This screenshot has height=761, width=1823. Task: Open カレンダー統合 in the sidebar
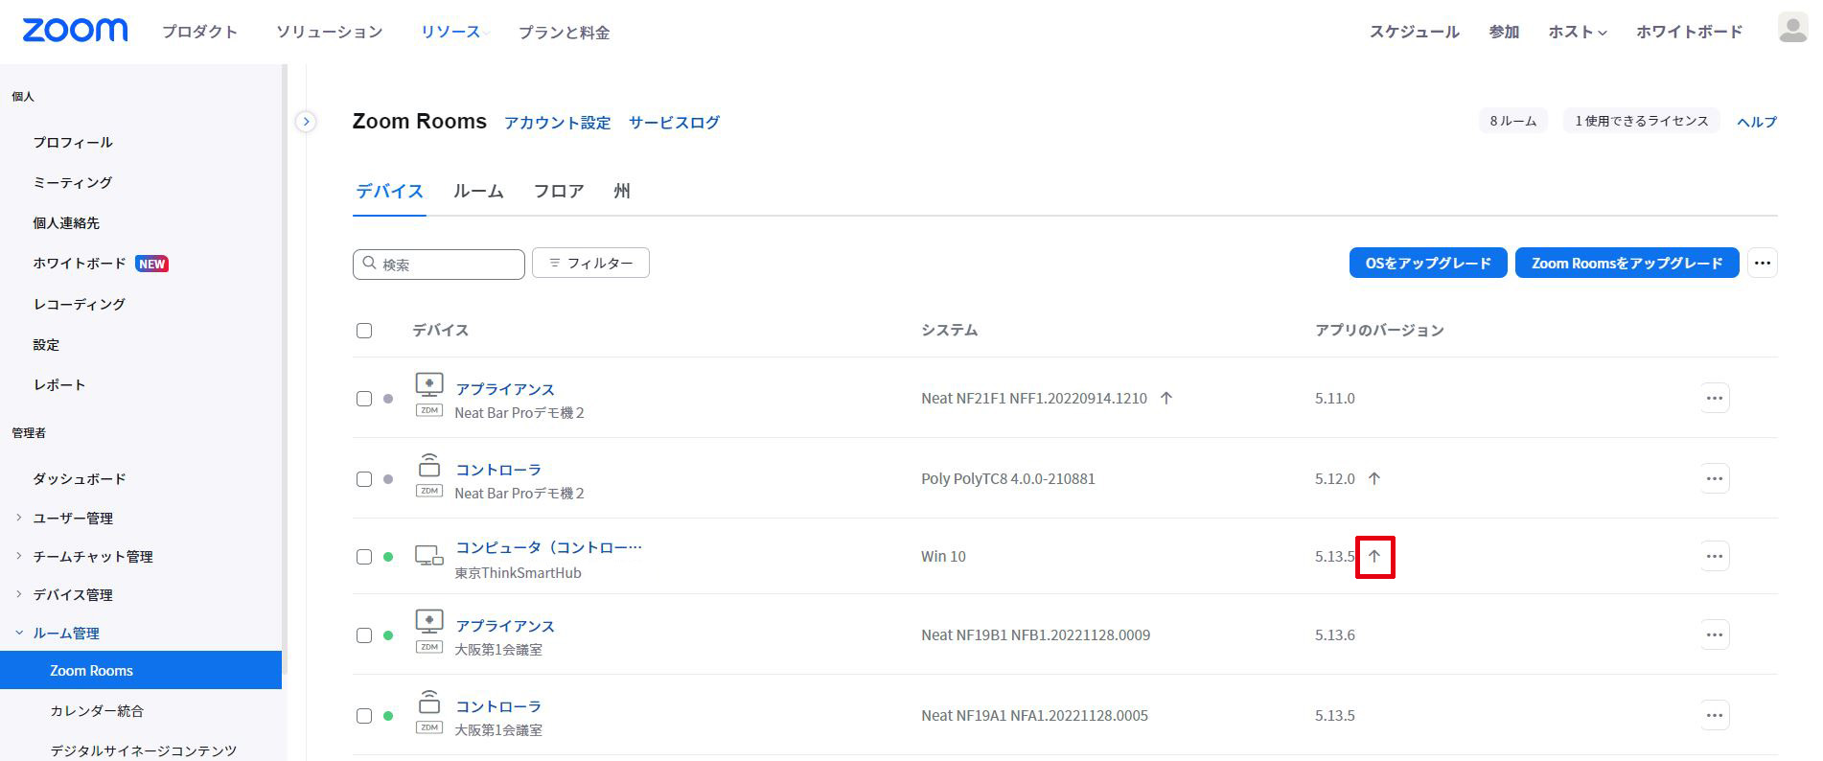pyautogui.click(x=97, y=710)
